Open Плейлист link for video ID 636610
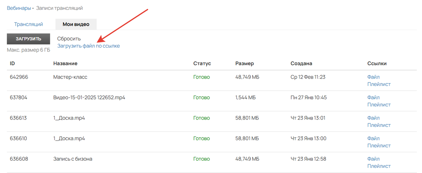 point(379,146)
